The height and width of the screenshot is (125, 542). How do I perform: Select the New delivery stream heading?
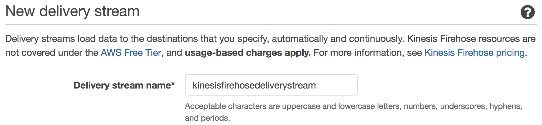click(73, 11)
